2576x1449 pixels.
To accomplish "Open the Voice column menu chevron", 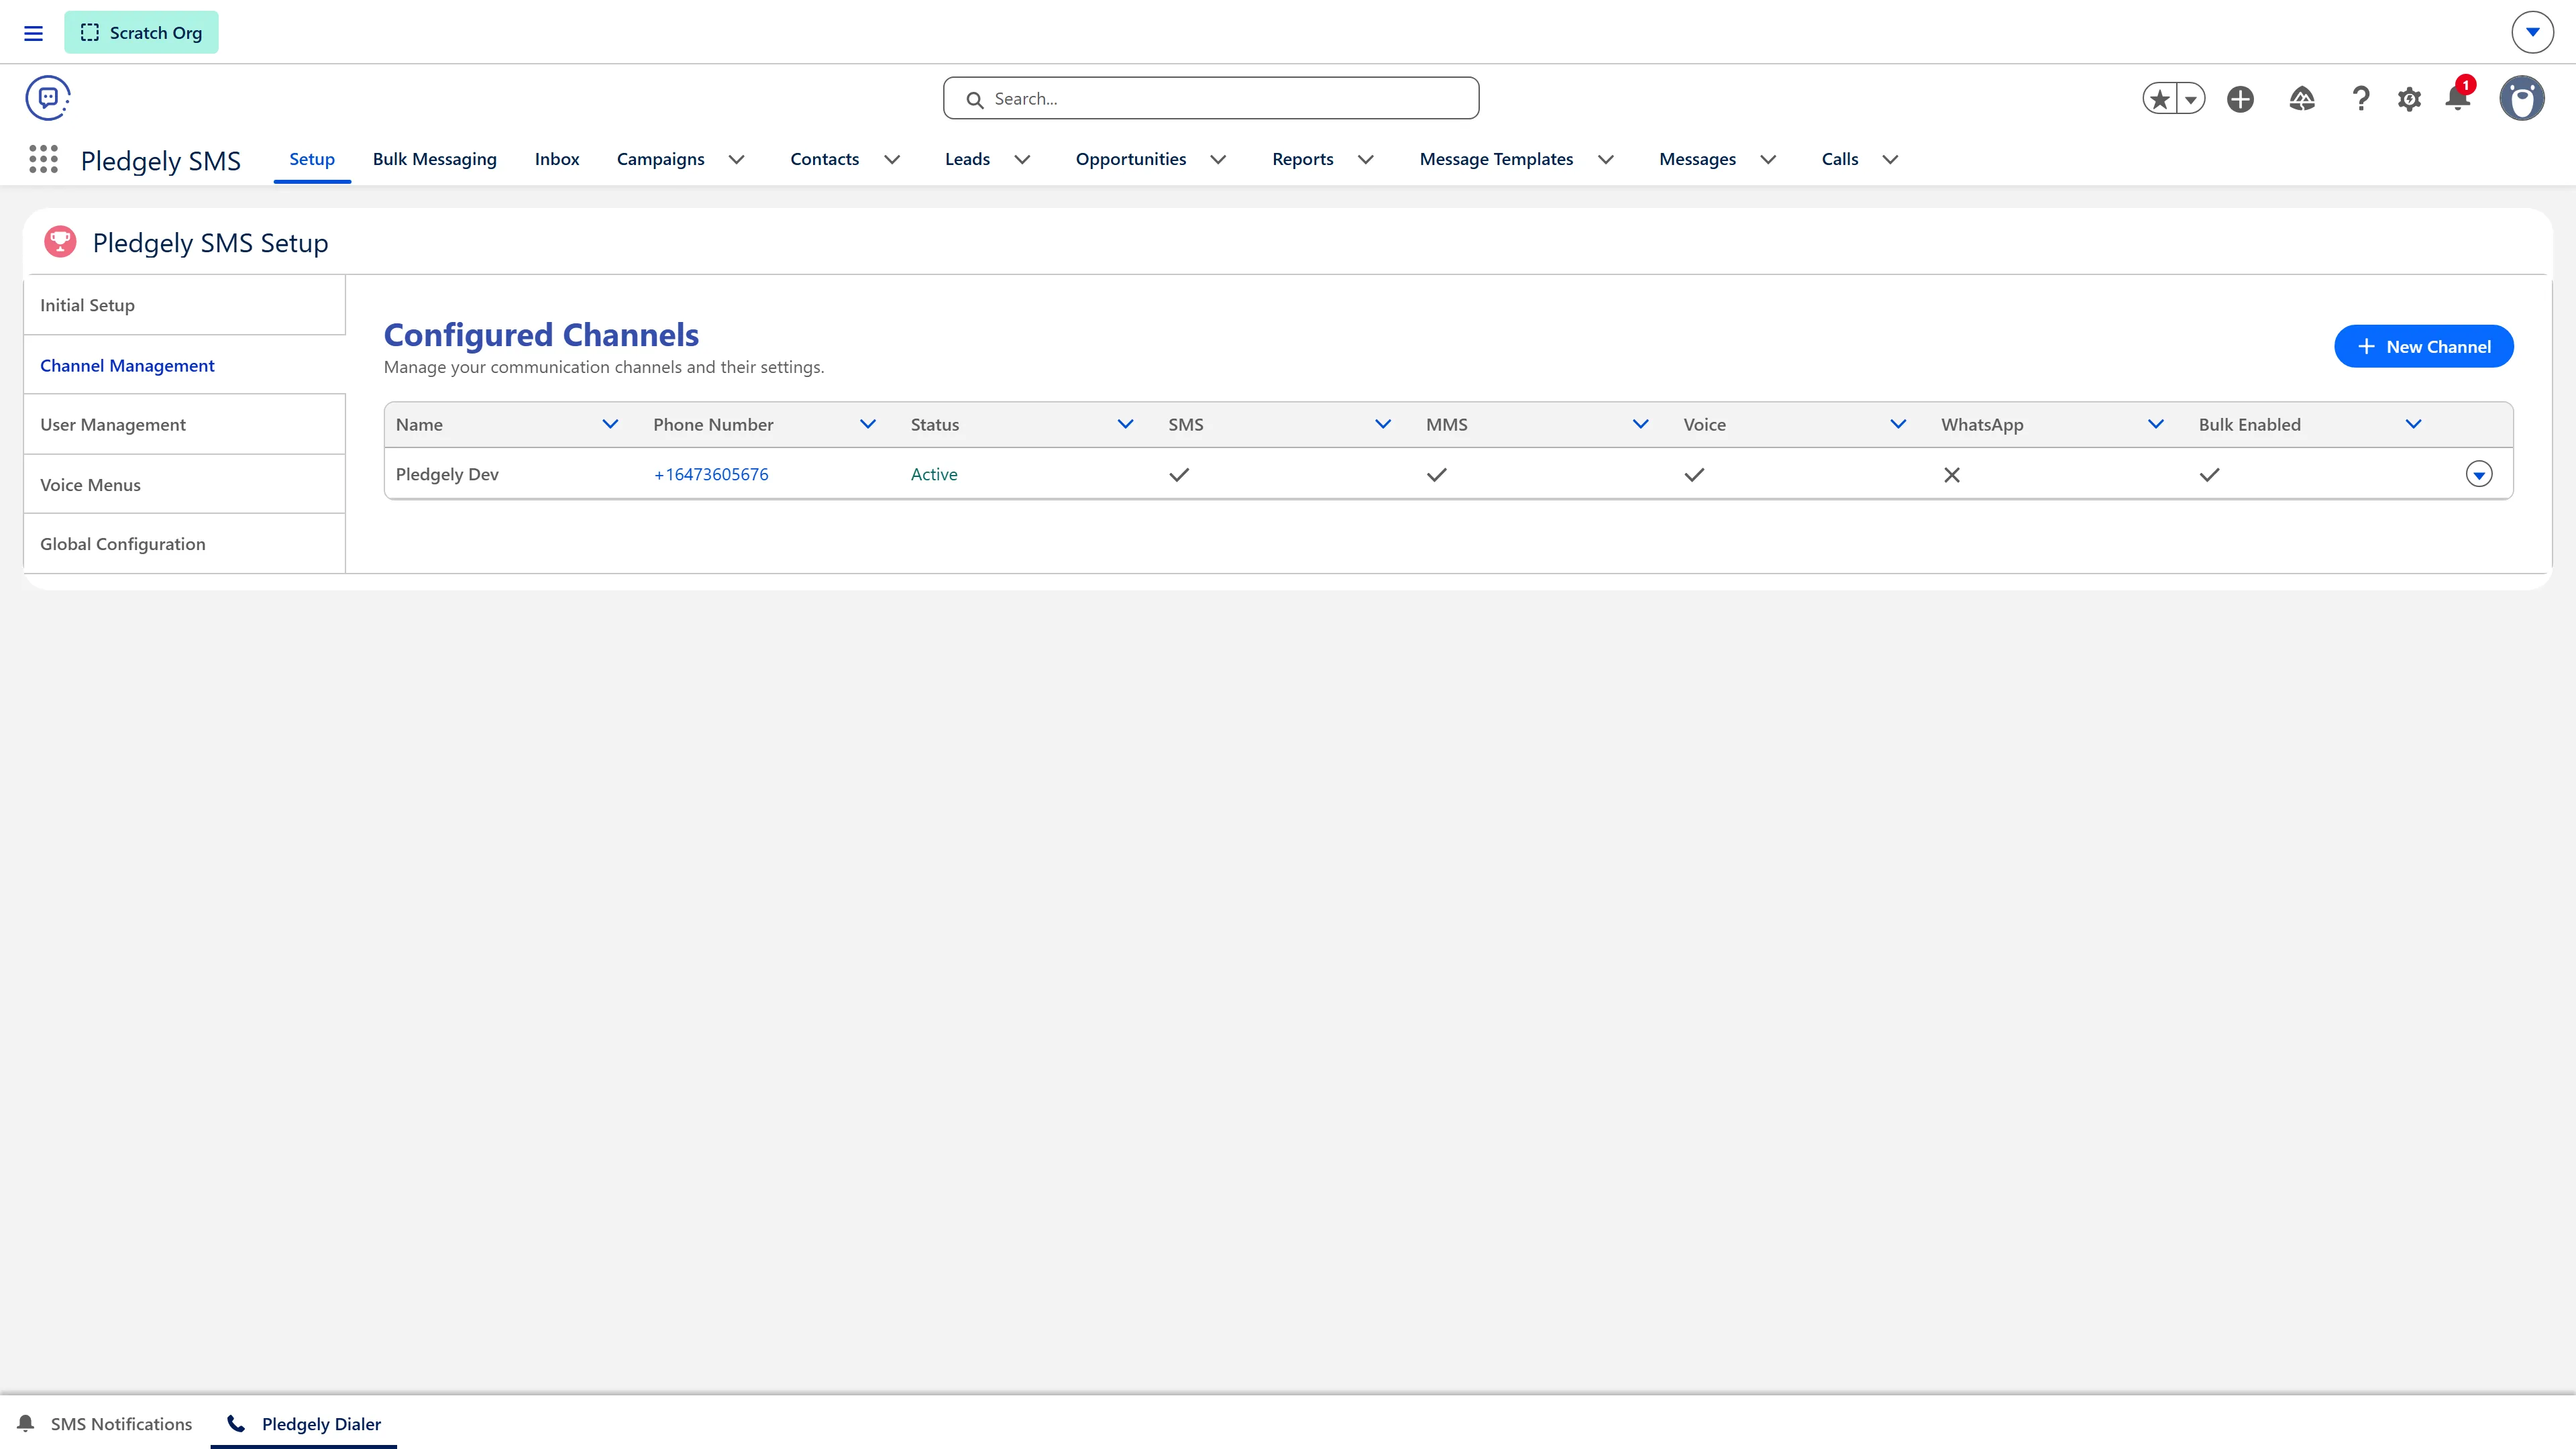I will pos(1898,424).
